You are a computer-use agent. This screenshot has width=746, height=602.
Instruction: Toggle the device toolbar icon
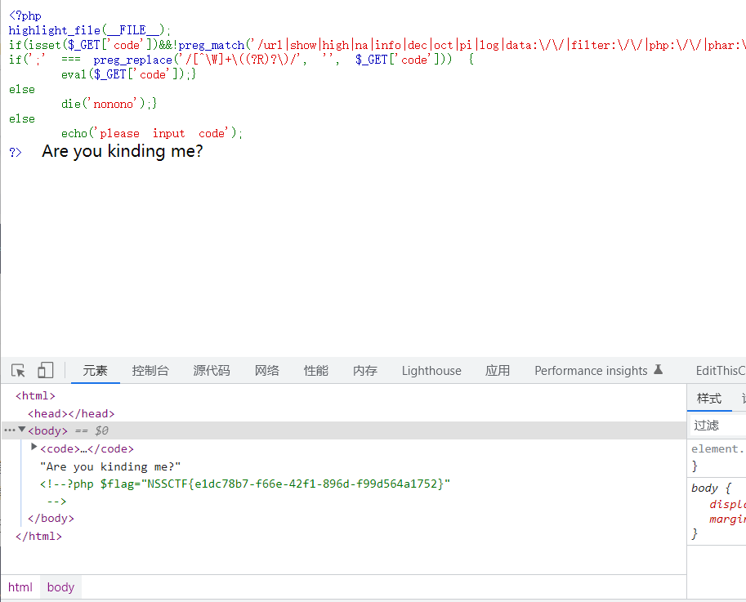pos(45,370)
